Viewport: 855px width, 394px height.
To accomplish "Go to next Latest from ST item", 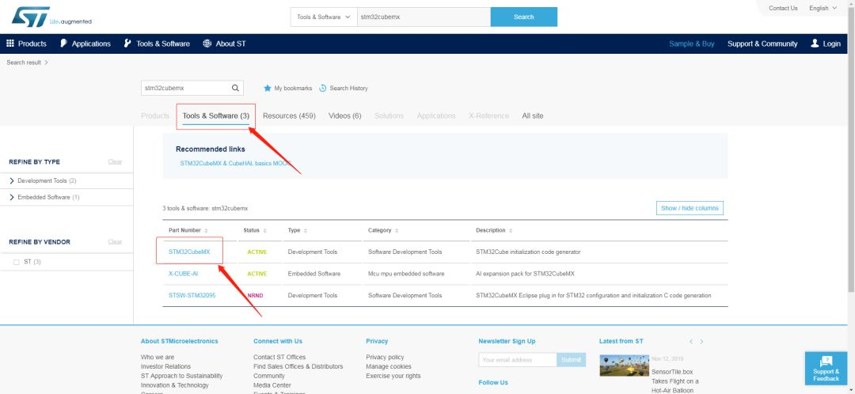I will [x=701, y=342].
